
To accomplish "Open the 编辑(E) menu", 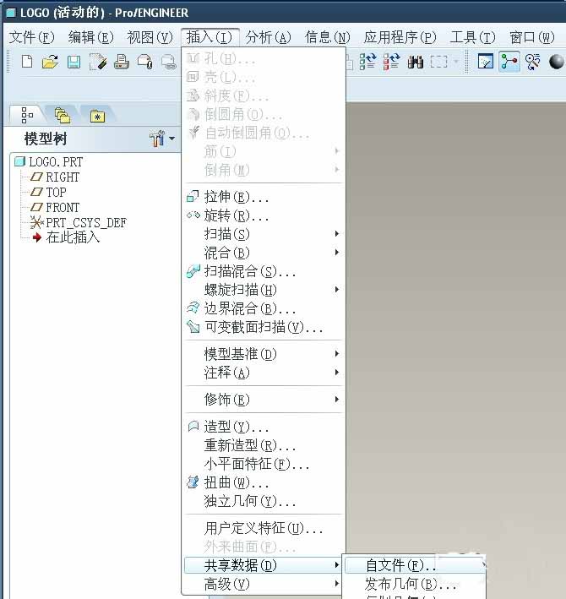I will coord(91,37).
